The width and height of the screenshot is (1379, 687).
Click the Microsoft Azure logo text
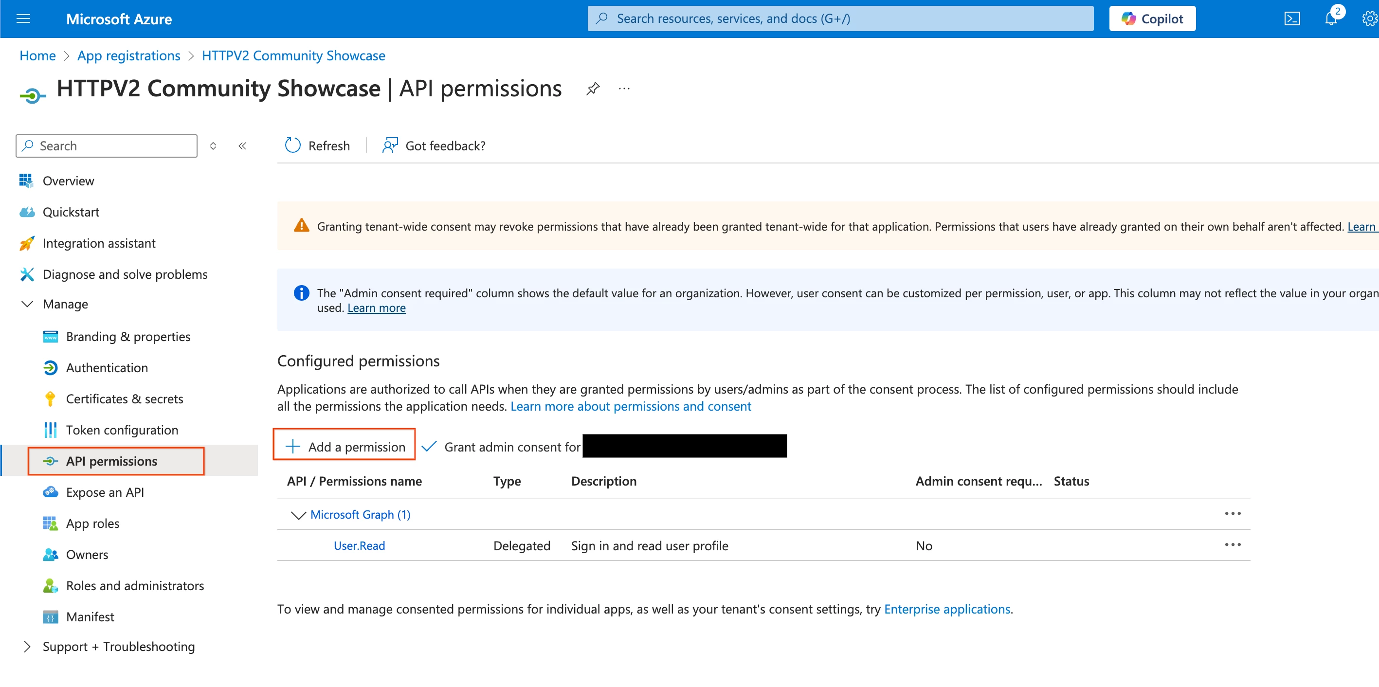(119, 19)
